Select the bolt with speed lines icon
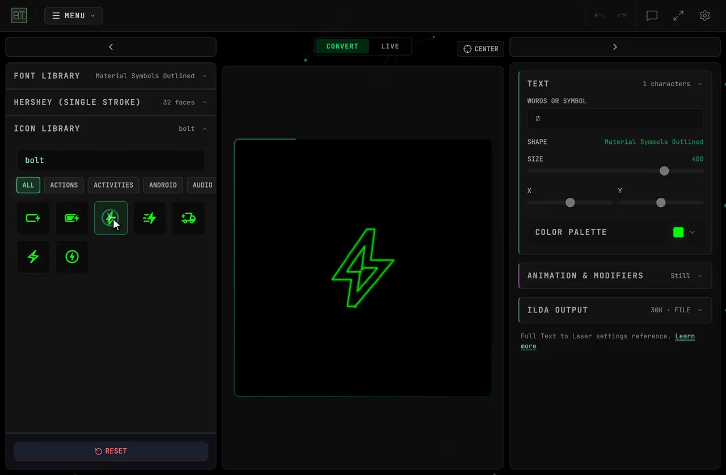 point(150,218)
